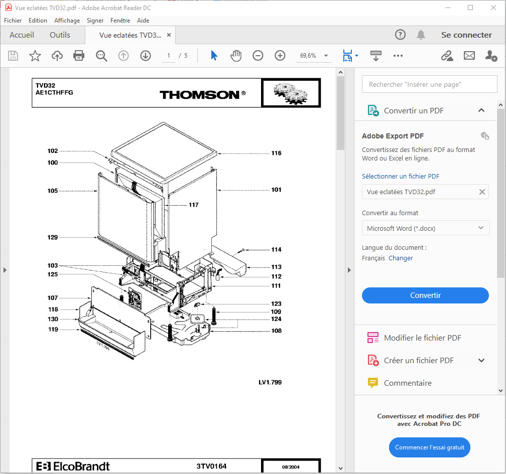Screen dimensions: 506x474
Task: Send file by email envelope icon
Action: [469, 56]
